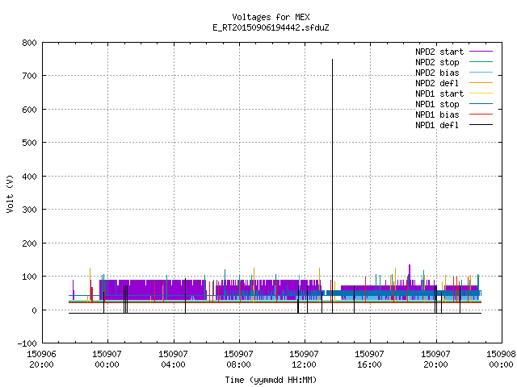Click the NPD1 stop legend label
517x387 pixels.
[x=437, y=104]
